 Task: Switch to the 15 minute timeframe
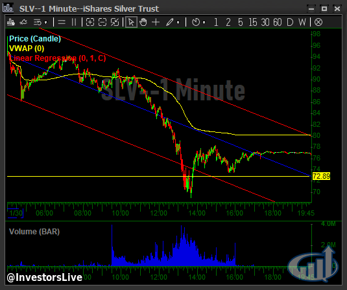253,22
